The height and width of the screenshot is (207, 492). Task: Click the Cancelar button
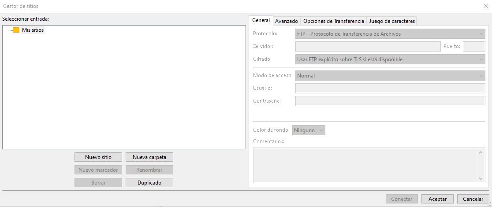coord(473,199)
